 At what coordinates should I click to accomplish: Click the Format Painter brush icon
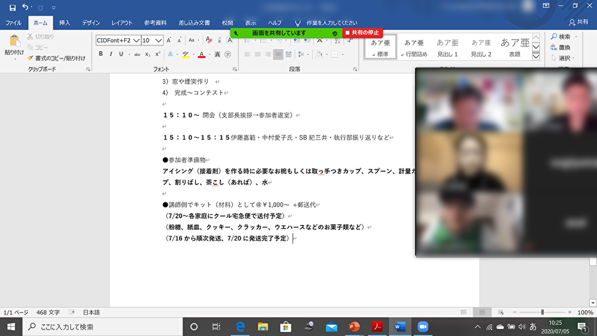click(30, 58)
